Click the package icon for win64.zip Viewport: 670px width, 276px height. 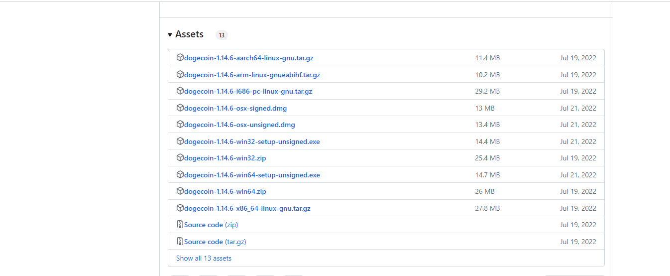tap(180, 191)
